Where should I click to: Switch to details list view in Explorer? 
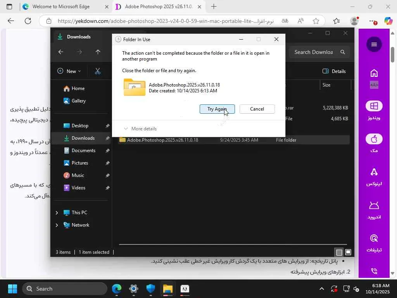click(x=339, y=252)
